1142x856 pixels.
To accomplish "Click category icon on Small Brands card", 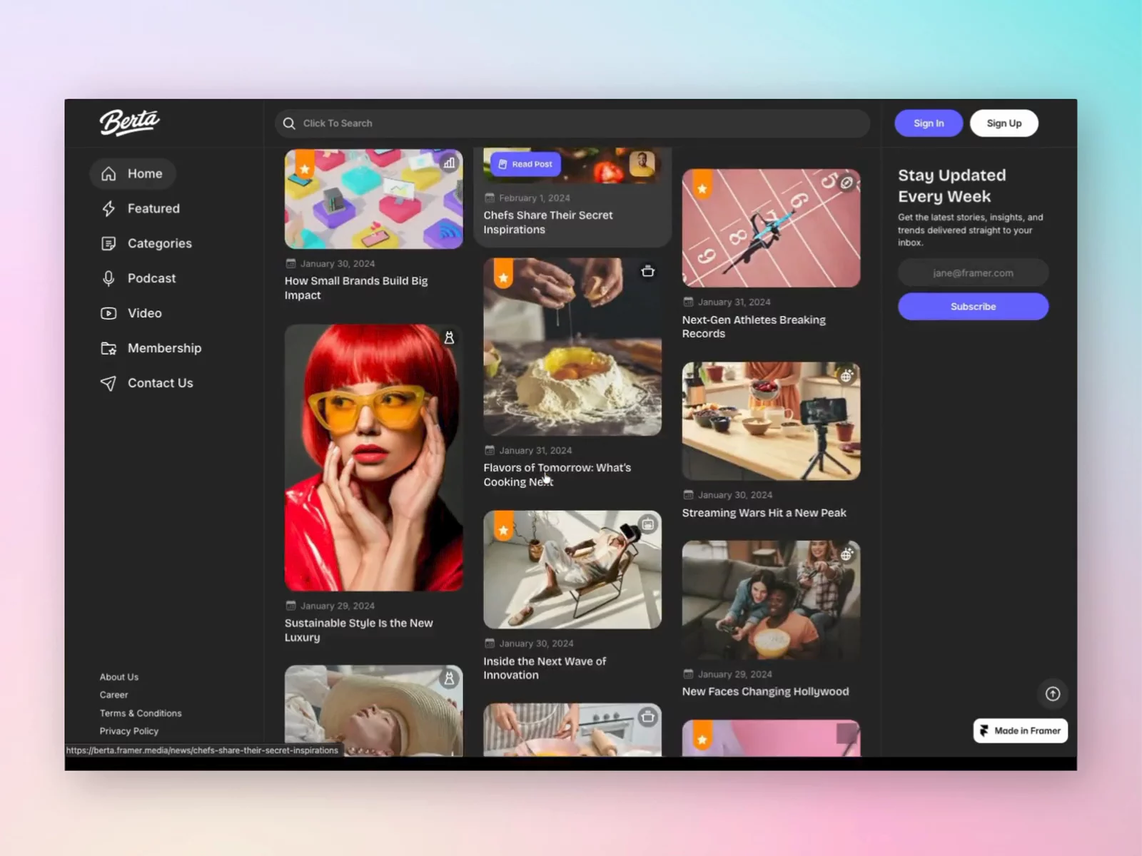I will click(x=449, y=163).
